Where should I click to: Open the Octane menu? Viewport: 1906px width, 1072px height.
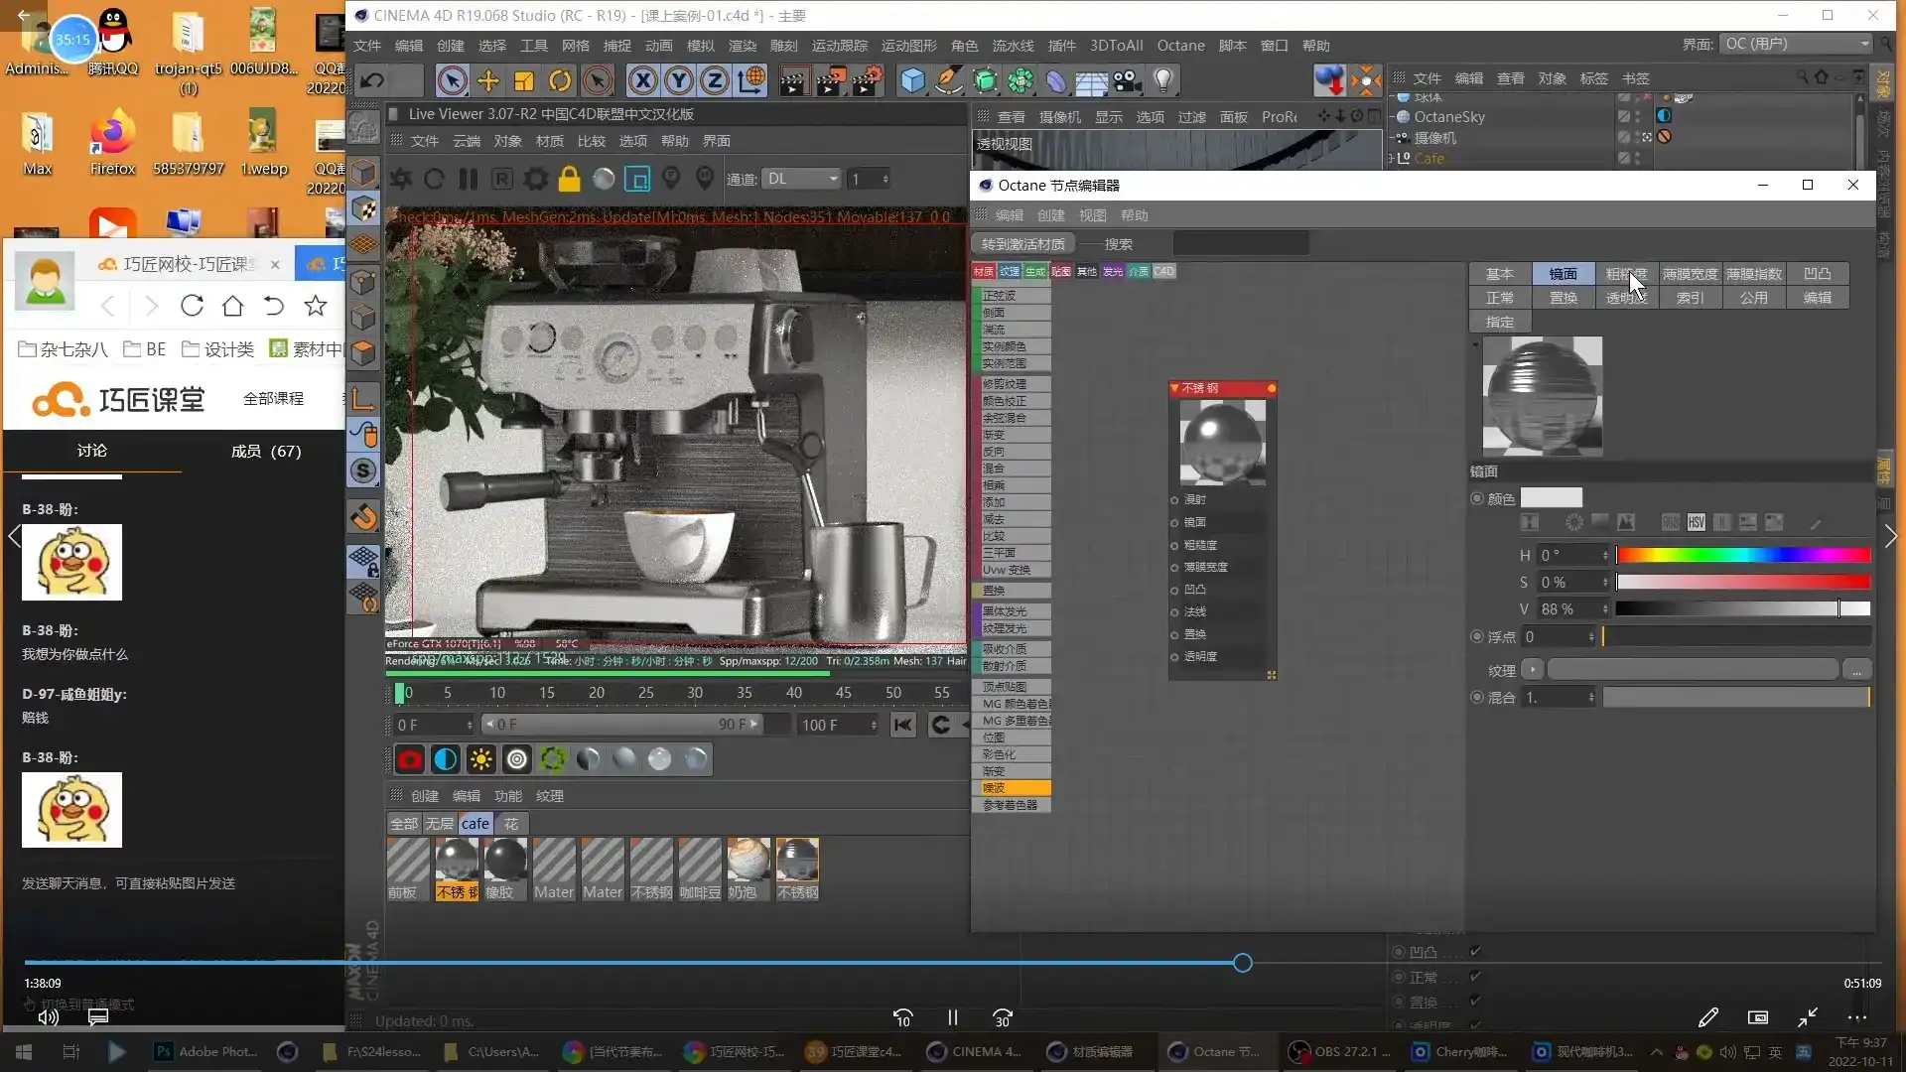pos(1180,46)
